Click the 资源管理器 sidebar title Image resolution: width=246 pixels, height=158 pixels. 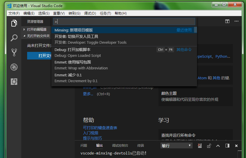tap(35, 22)
